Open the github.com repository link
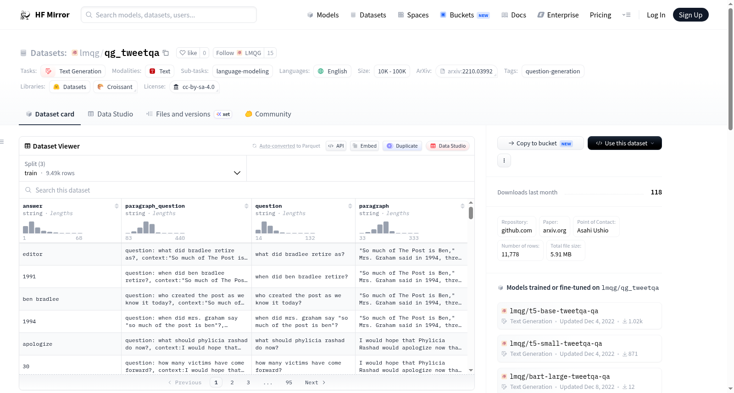 point(517,227)
